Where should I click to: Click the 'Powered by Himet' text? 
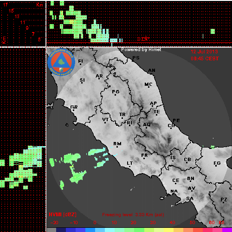pyautogui.click(x=141, y=50)
